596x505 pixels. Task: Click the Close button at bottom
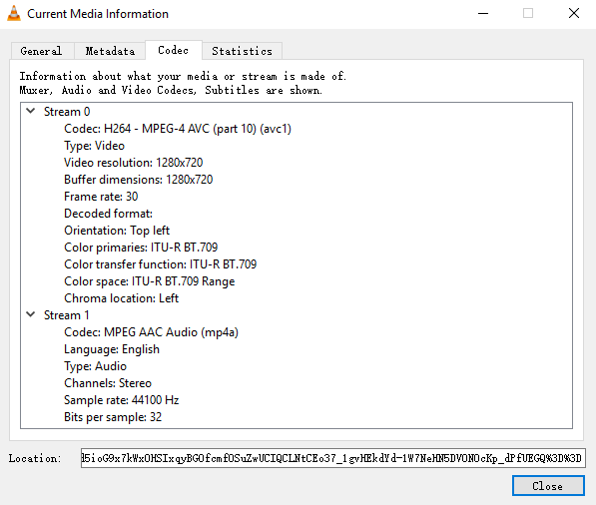548,486
